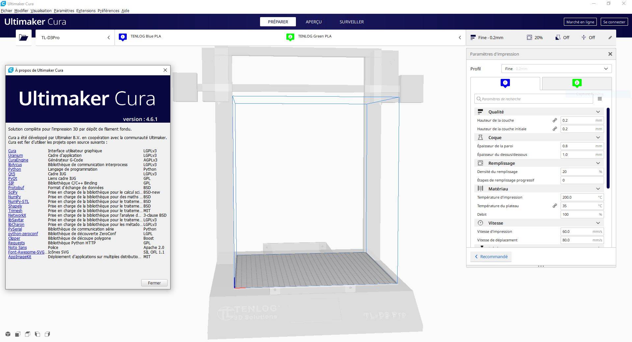Click the Densité du remplissage value field
The image size is (632, 342).
(x=582, y=172)
